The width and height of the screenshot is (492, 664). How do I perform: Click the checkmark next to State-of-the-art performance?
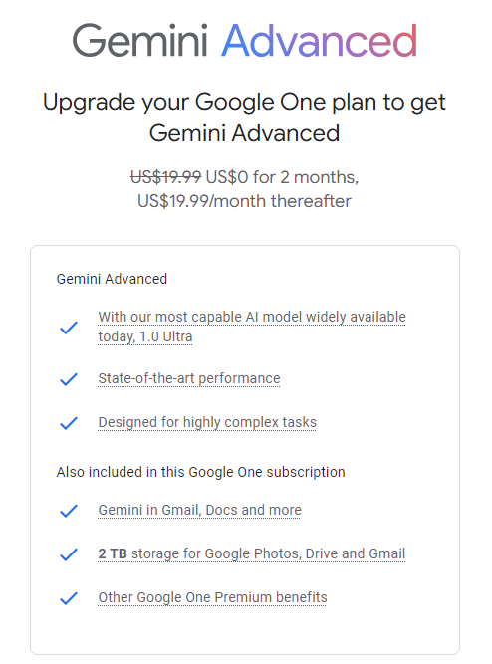tap(69, 379)
